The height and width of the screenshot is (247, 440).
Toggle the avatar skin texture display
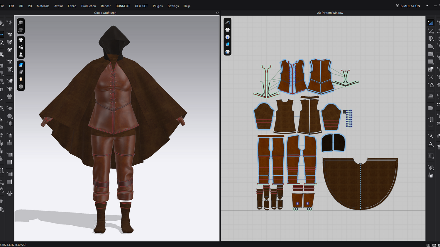(21, 79)
